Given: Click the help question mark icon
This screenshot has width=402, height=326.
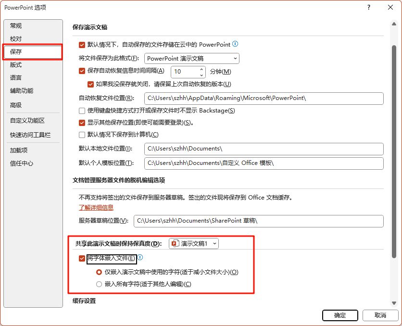Looking at the screenshot, I should [369, 7].
